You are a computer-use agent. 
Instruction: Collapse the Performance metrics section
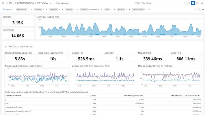[x=5, y=46]
